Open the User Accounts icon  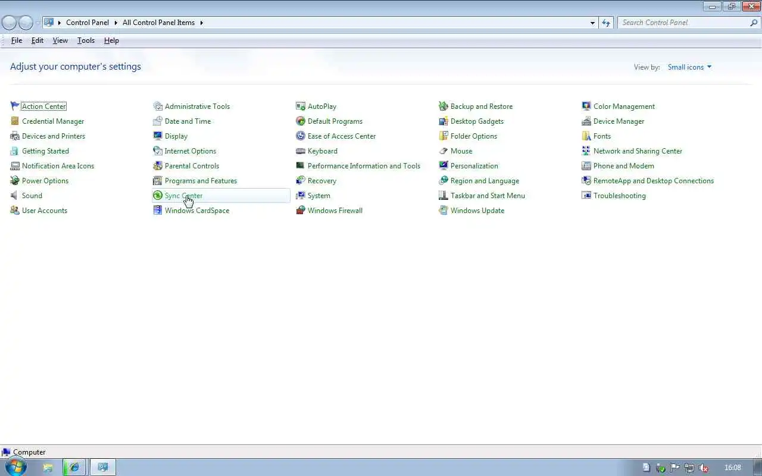[15, 210]
